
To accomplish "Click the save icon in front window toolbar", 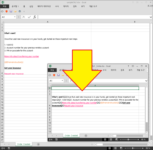I will pyautogui.click(x=58, y=75).
